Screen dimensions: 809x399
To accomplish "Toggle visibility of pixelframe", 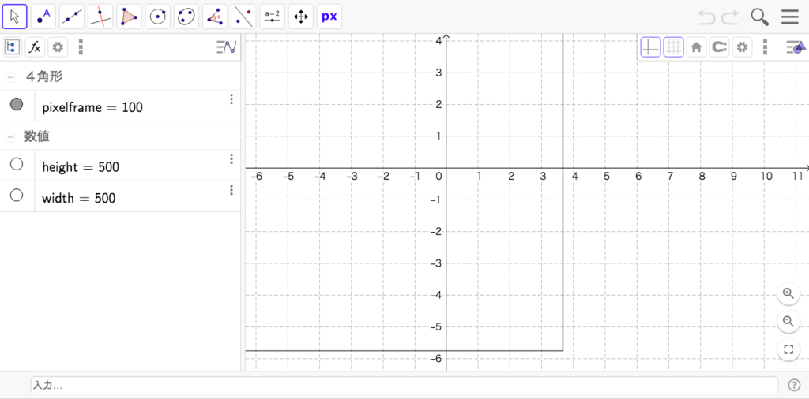I will 17,105.
